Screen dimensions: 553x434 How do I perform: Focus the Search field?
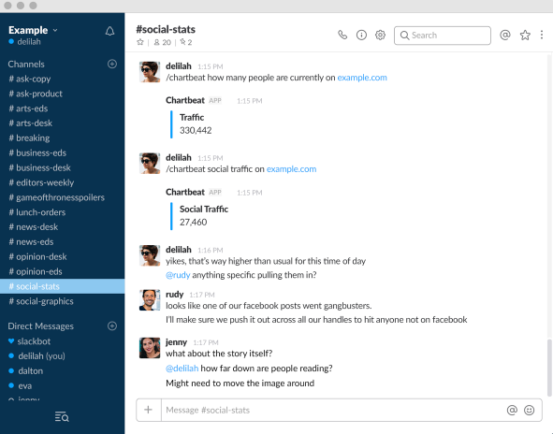point(443,36)
